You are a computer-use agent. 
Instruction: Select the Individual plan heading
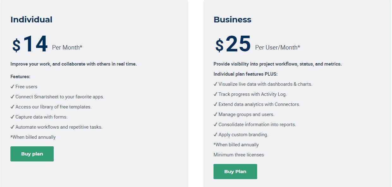tap(31, 20)
